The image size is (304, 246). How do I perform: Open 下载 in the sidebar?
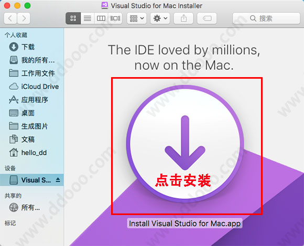coord(32,47)
